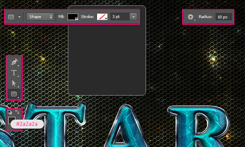Swap foreground and background colors
245x147 pixels.
[17, 112]
